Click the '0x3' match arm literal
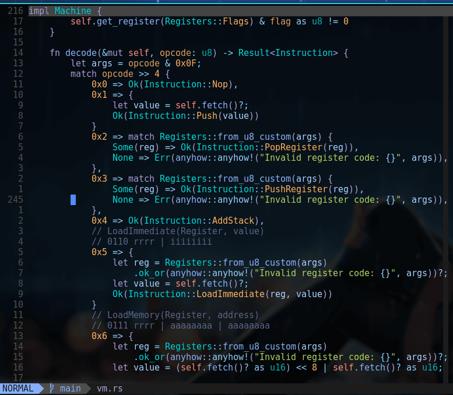Viewport: 453px width, 395px height. [x=99, y=179]
